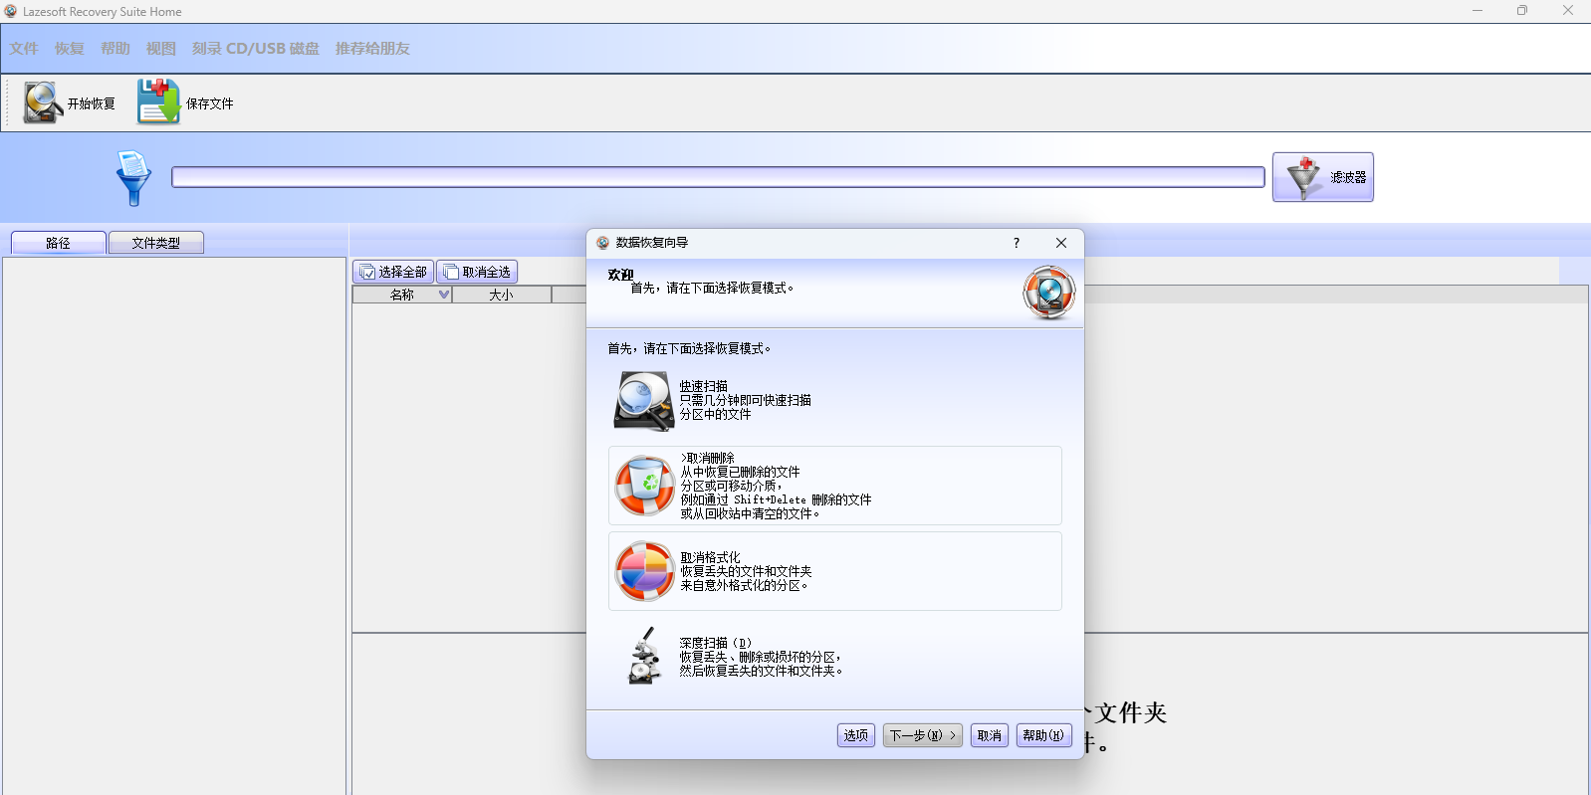Image resolution: width=1591 pixels, height=795 pixels.
Task: Click the 名称 column sort arrow
Action: 444,295
